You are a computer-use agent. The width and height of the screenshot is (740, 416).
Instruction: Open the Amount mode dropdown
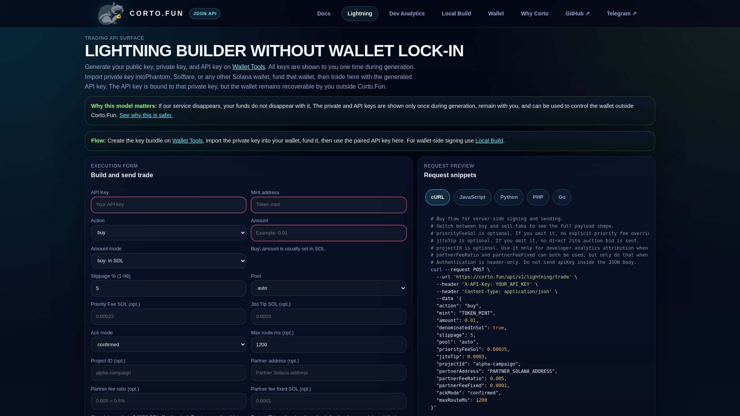coord(168,261)
